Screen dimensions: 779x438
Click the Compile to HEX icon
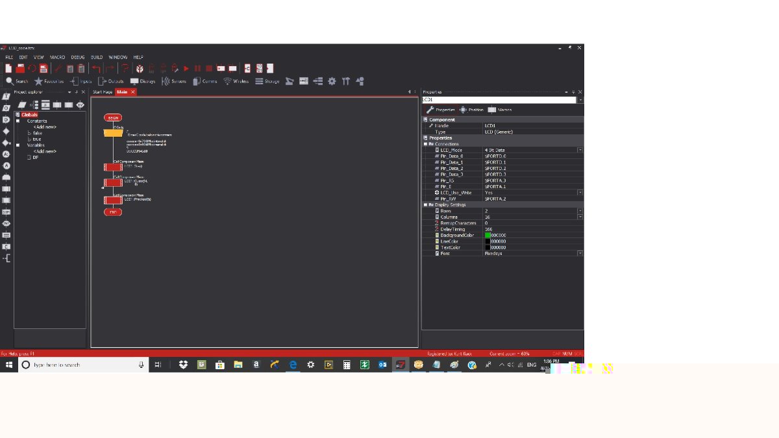pos(259,68)
